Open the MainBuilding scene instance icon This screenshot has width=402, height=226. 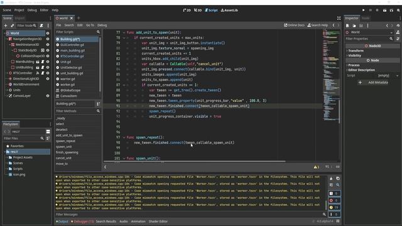click(x=38, y=62)
